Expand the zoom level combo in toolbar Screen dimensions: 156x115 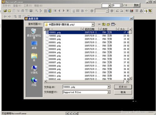pos(107,11)
